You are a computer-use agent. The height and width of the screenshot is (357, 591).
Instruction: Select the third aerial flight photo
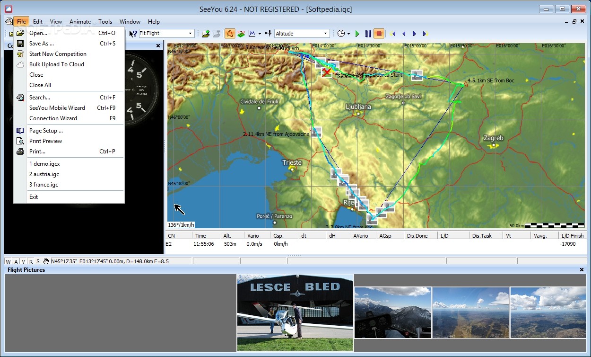471,312
